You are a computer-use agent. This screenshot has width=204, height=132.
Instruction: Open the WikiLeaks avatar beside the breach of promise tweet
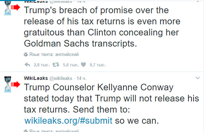tap(8, 8)
